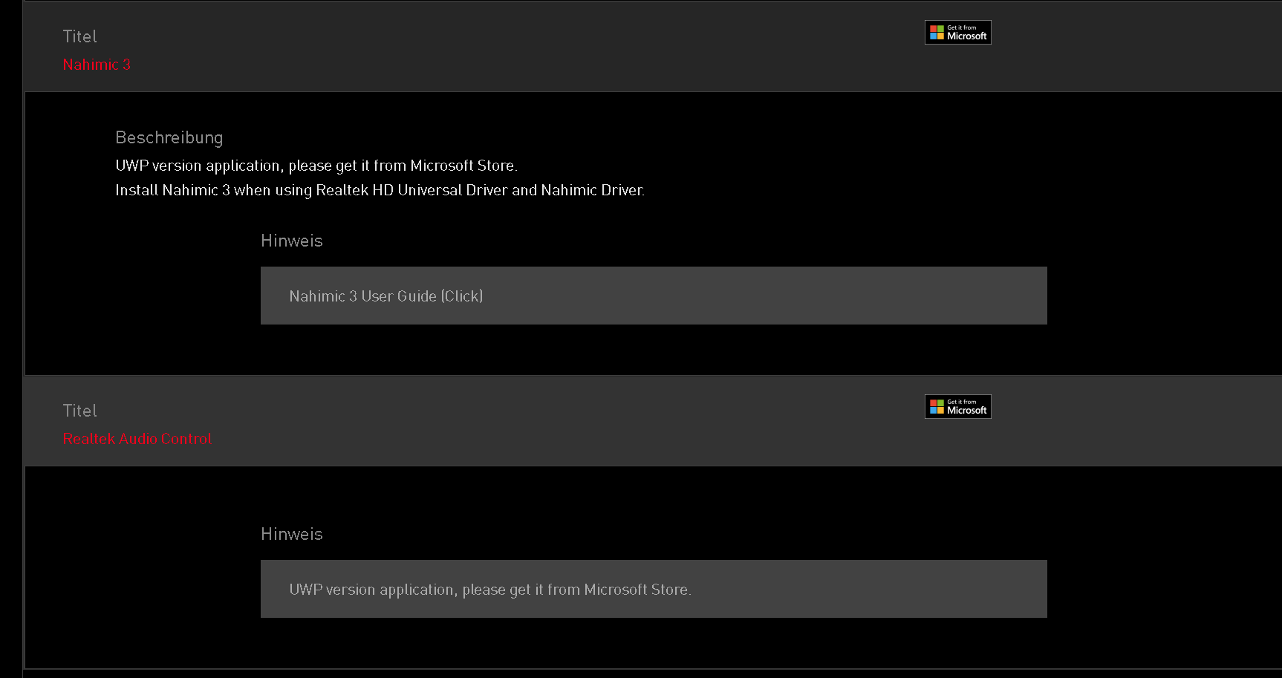Click the Microsoft Store badge for Realtek Audio Control
Screen dimensions: 1282x678
coord(957,407)
